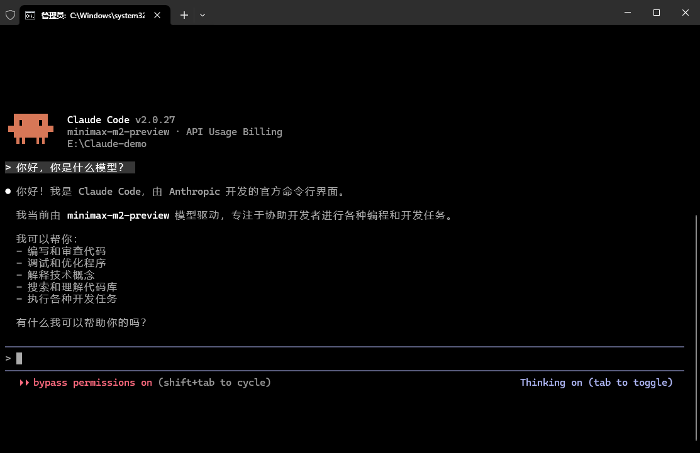Focus the Claude Code prompt input line
Viewport: 700px width, 453px height.
[x=344, y=359]
